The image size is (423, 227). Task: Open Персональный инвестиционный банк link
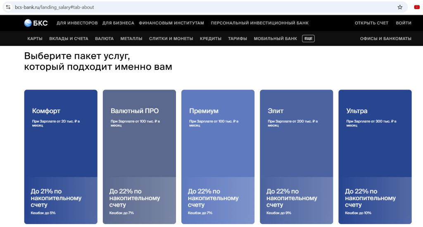259,23
